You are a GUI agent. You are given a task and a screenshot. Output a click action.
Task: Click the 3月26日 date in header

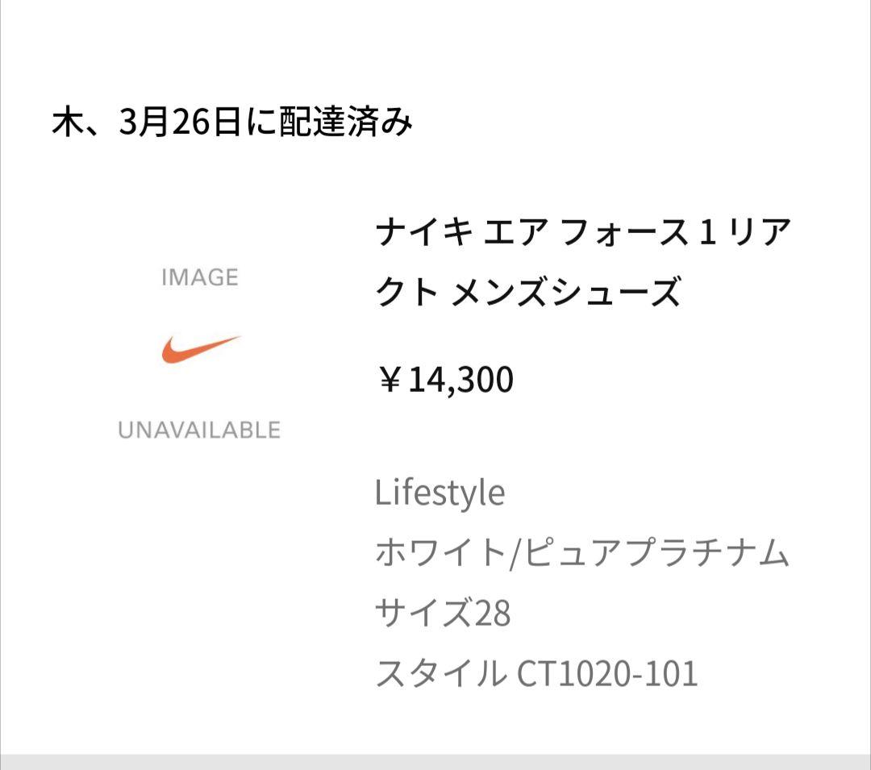tap(179, 122)
